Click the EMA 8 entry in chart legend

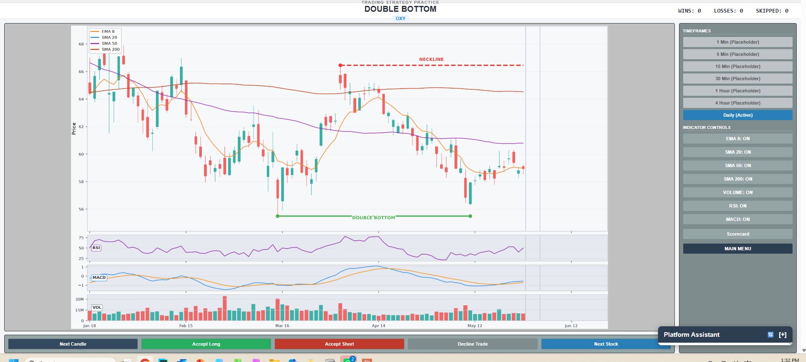tap(103, 31)
